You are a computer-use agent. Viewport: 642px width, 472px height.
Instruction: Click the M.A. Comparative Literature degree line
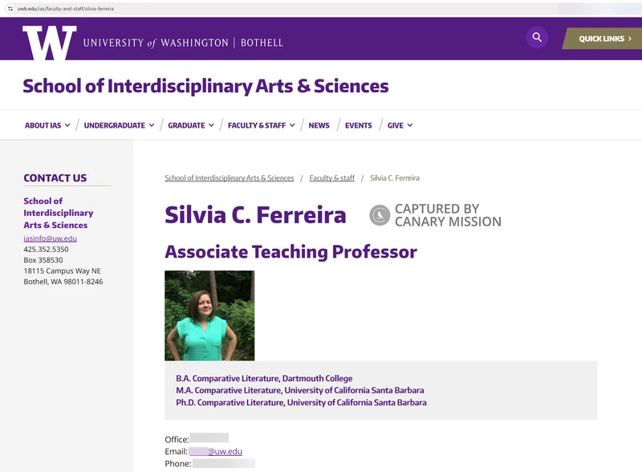299,390
